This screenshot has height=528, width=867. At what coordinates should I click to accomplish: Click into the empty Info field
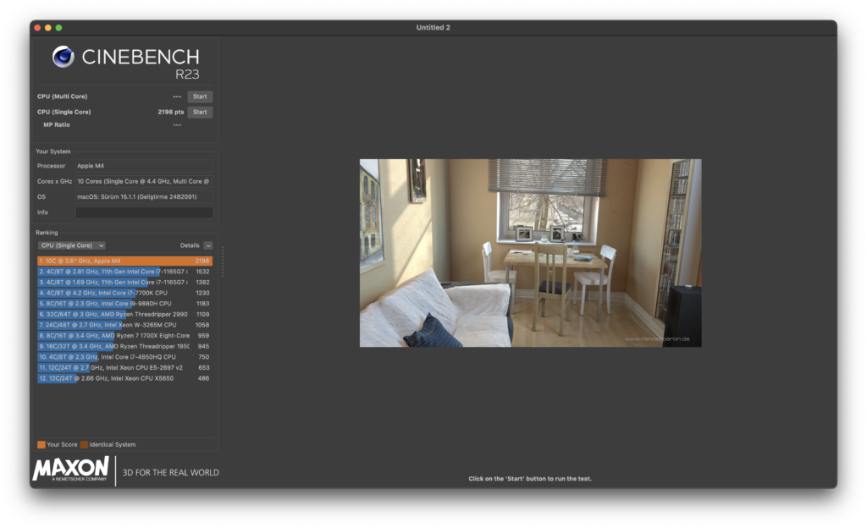pyautogui.click(x=143, y=212)
